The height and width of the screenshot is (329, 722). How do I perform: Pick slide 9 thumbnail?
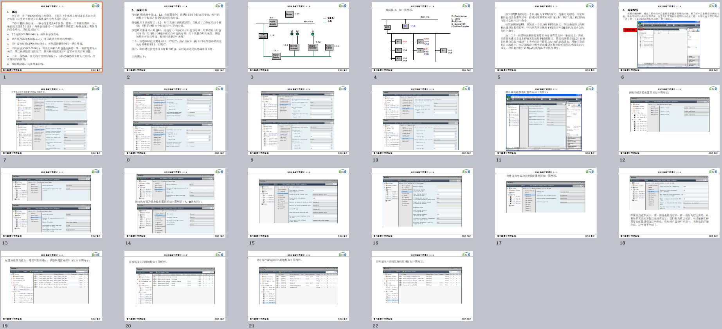[298, 120]
